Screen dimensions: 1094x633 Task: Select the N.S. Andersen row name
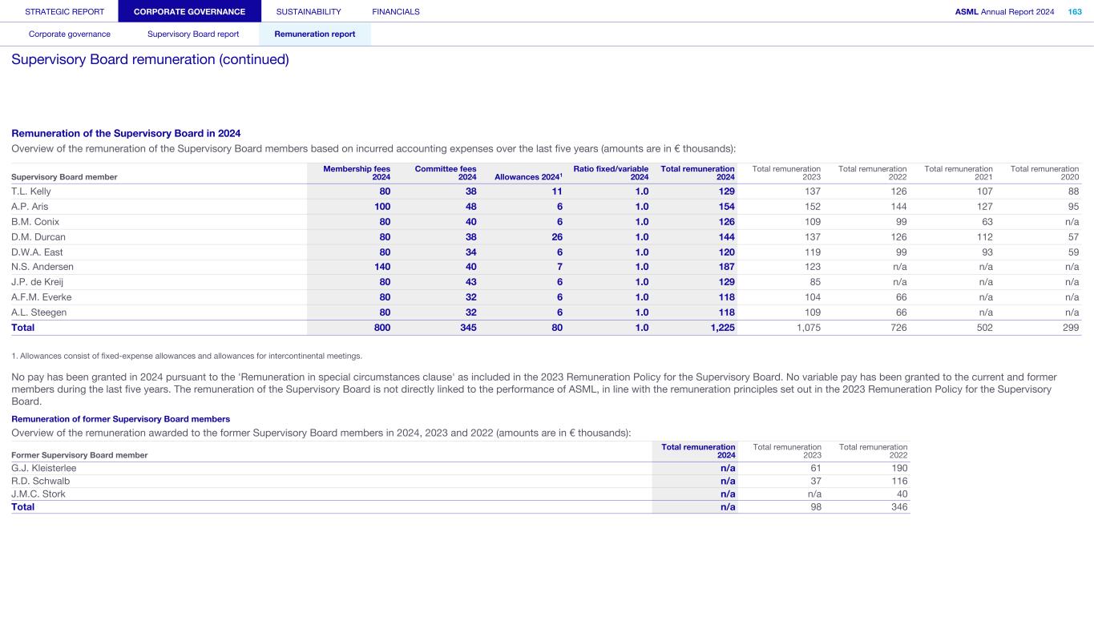tap(42, 267)
